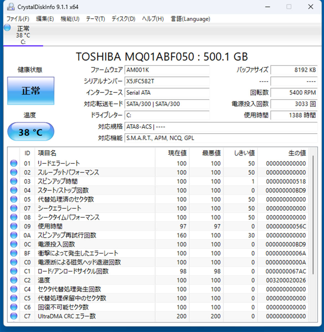Click status orb for C0 電源断による磁気ヘッド退避回数

[x=14, y=262]
